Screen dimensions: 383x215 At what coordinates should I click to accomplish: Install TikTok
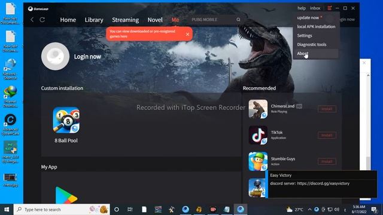[x=327, y=135]
